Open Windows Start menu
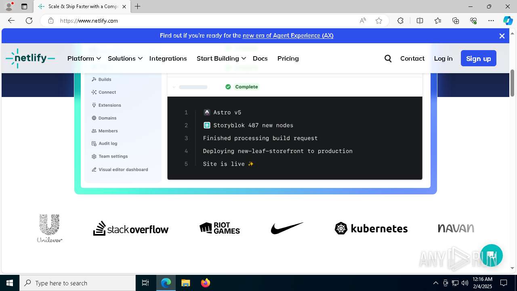This screenshot has width=517, height=291. tap(10, 283)
